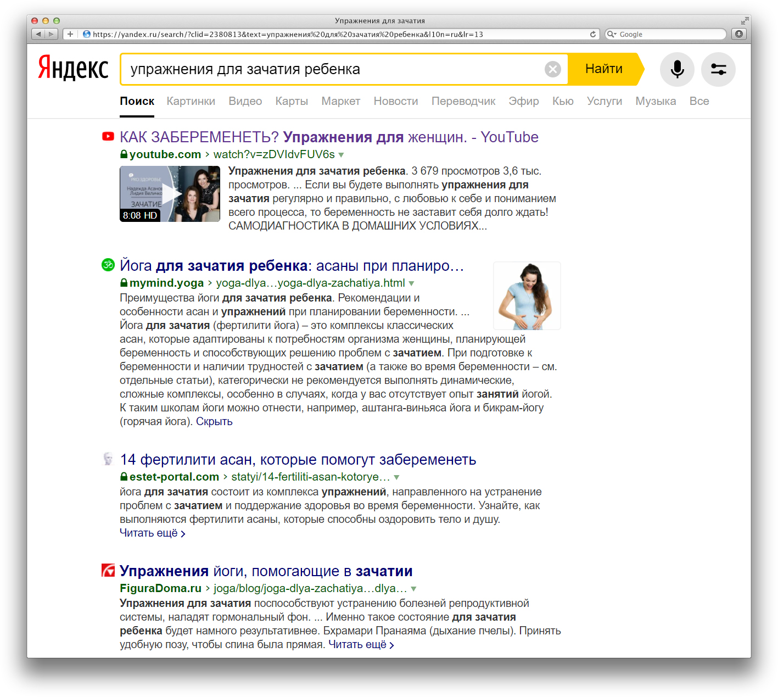Click the address bar URL

coord(288,34)
